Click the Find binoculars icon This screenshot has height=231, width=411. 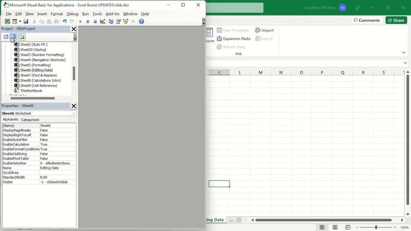pos(56,21)
